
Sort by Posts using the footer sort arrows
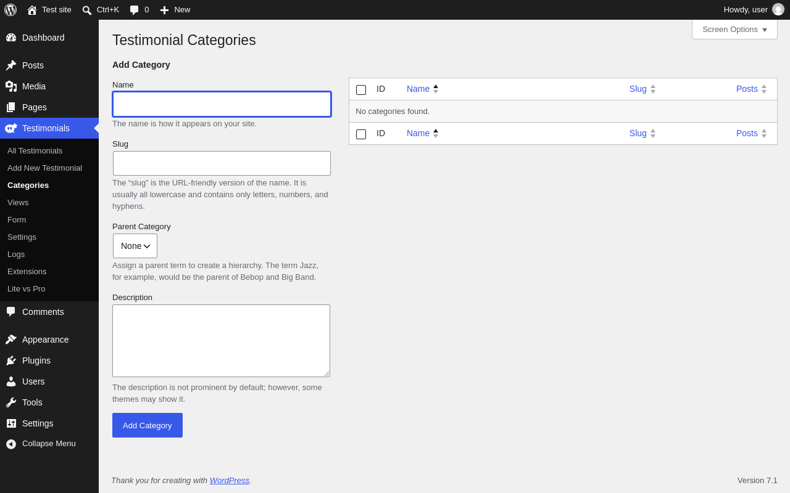(764, 133)
